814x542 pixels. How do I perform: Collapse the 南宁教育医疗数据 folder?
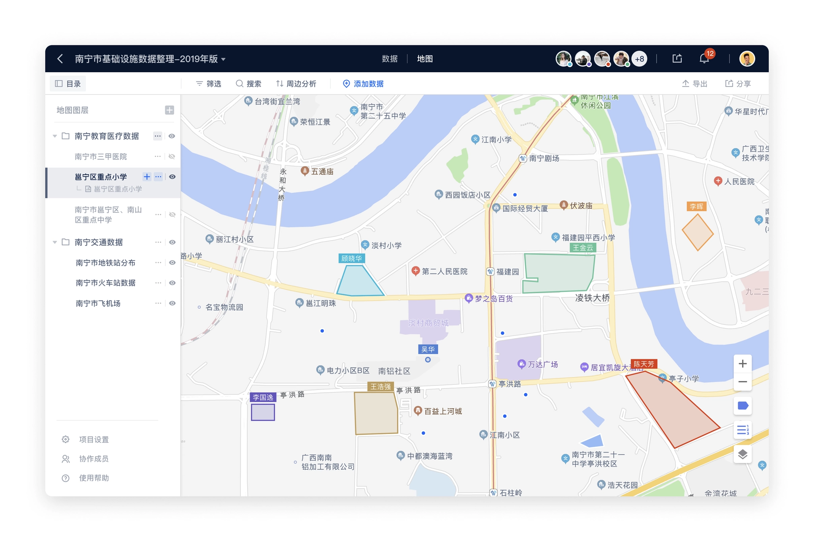click(55, 136)
